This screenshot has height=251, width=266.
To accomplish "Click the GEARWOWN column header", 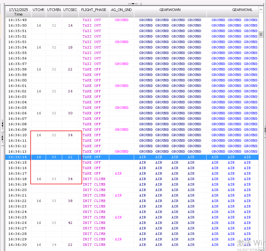I will (x=170, y=10).
